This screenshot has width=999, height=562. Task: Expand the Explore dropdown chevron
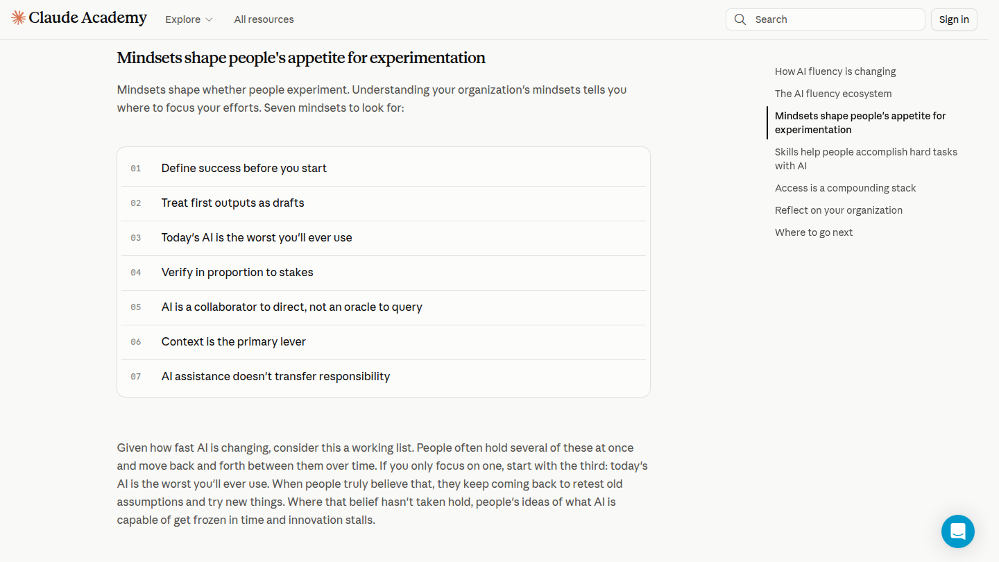[x=209, y=19]
